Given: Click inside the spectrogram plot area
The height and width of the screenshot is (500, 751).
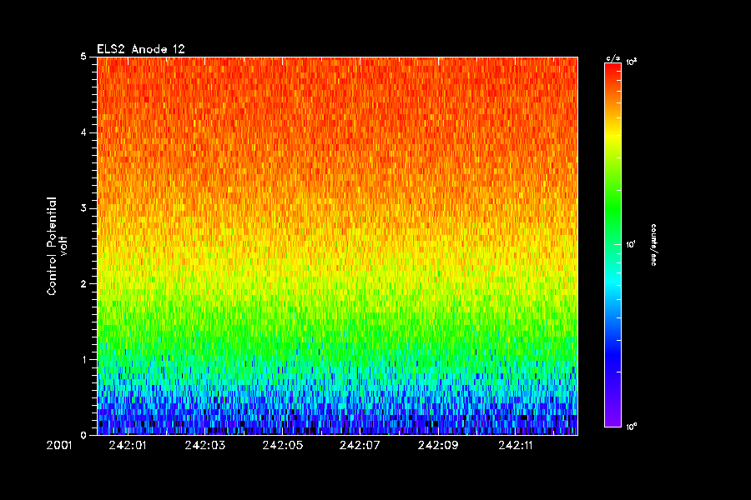Looking at the screenshot, I should coord(337,246).
